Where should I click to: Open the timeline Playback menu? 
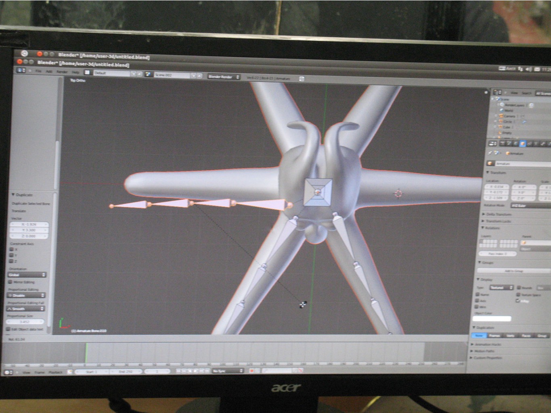[55, 372]
